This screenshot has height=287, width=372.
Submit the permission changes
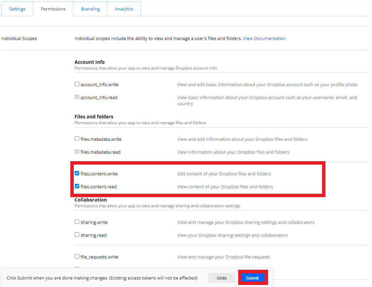(252, 278)
